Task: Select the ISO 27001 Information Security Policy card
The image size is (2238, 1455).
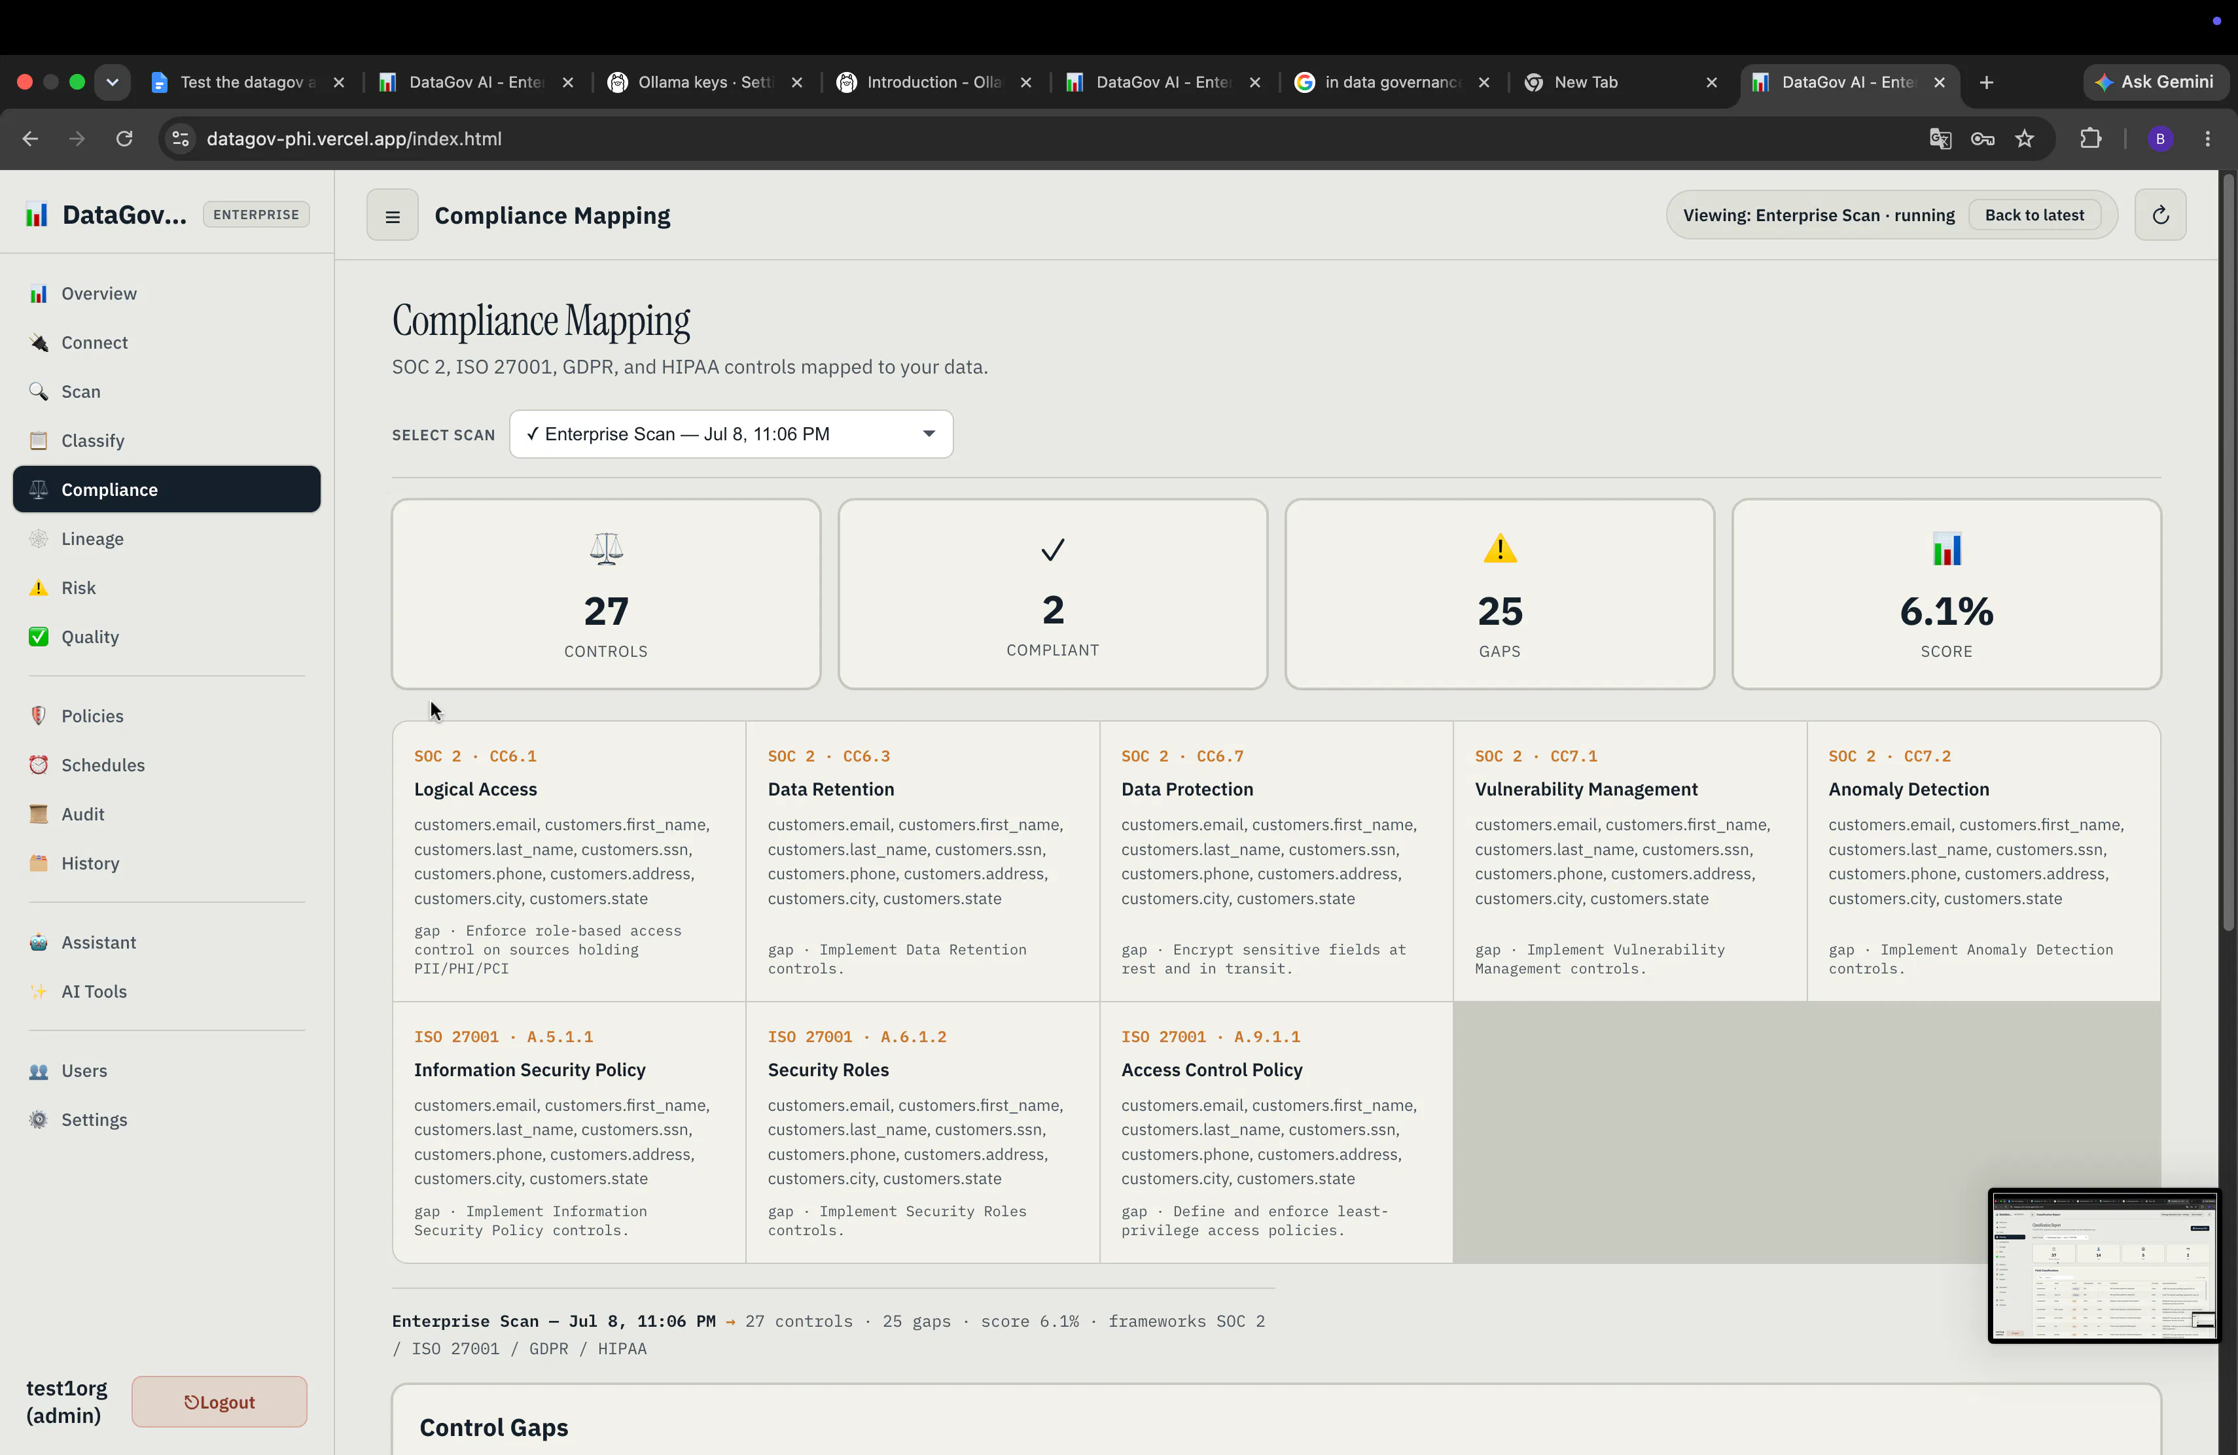Action: pyautogui.click(x=569, y=1132)
